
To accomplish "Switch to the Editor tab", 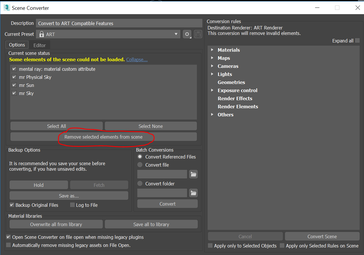I will [40, 45].
